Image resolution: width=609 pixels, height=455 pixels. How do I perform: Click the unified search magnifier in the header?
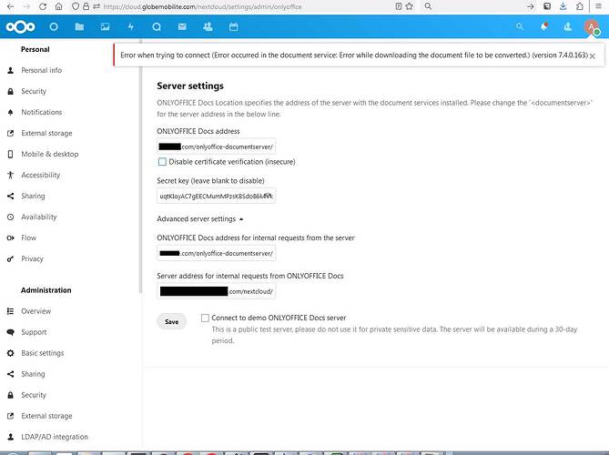click(520, 26)
